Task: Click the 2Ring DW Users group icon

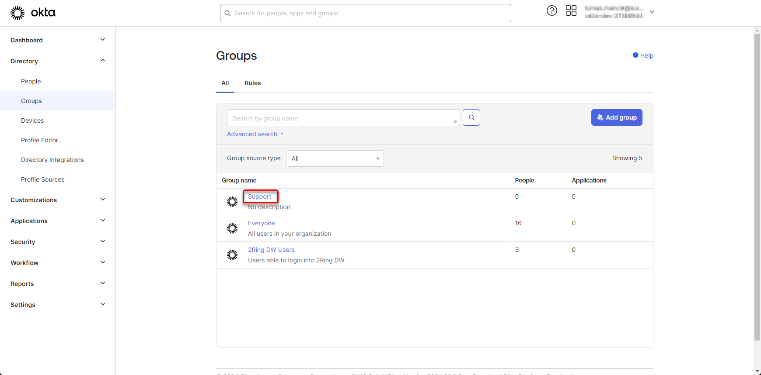Action: pos(232,255)
